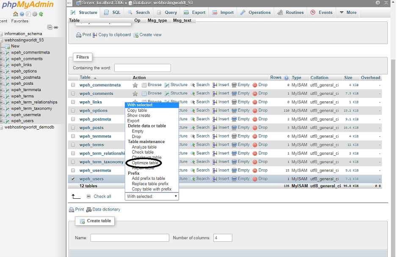The image size is (397, 257).
Task: Click the Search icon for wpeh_terms row
Action: (193, 145)
